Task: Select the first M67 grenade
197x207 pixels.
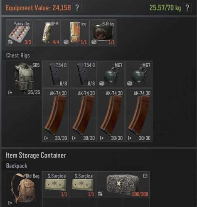Action: 111,74
